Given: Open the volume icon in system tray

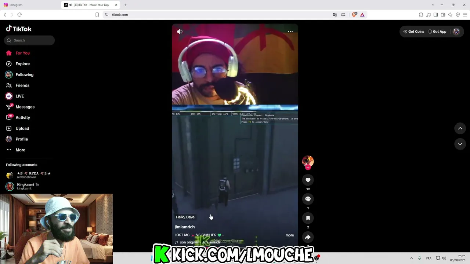Looking at the screenshot, I should pyautogui.click(x=444, y=258).
